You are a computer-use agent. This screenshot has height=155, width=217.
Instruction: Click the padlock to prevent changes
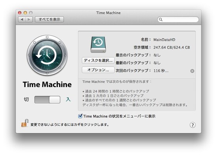[25, 123]
